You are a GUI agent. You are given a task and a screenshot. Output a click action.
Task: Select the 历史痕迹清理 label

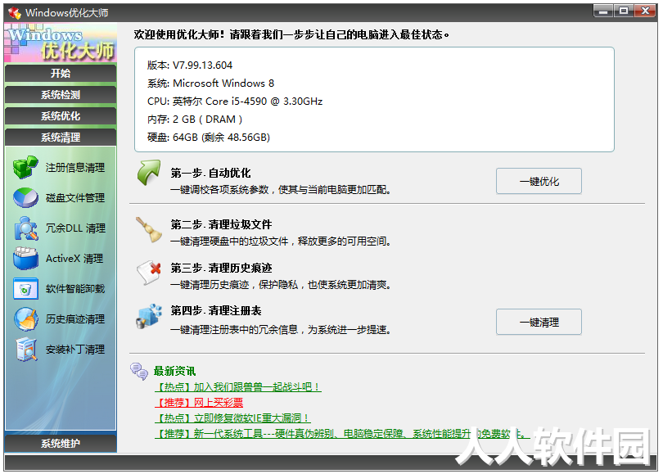tap(75, 319)
